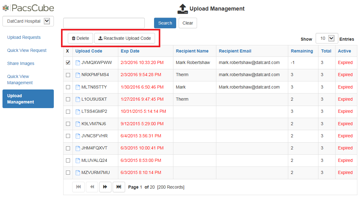Delete the selected upload code
This screenshot has width=362, height=201.
click(80, 38)
